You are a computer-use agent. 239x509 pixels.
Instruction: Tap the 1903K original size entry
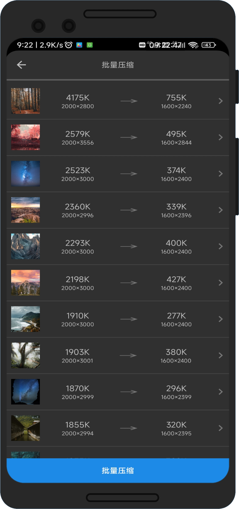click(77, 352)
